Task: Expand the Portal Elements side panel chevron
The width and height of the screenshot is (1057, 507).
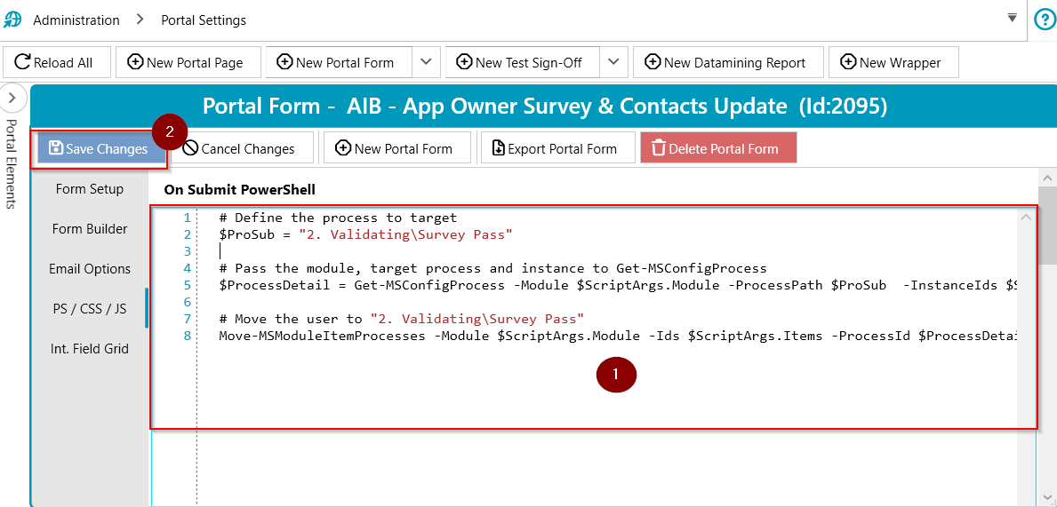Action: click(x=12, y=99)
